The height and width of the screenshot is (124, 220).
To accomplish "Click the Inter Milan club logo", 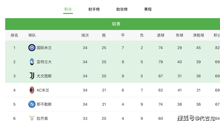I will (32, 48).
